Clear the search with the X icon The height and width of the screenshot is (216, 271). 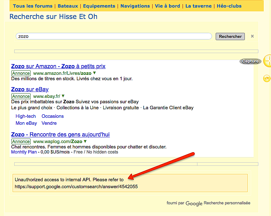coord(252,36)
